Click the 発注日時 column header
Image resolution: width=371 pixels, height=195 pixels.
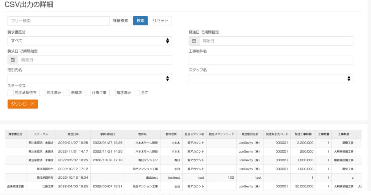[73, 134]
